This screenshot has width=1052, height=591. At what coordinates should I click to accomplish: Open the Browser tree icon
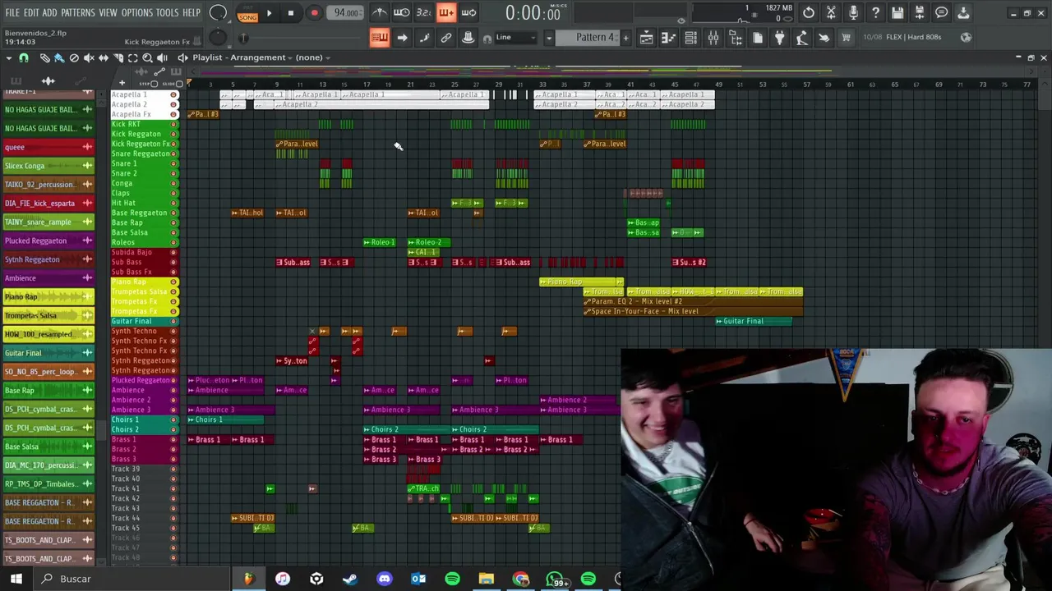tap(736, 37)
